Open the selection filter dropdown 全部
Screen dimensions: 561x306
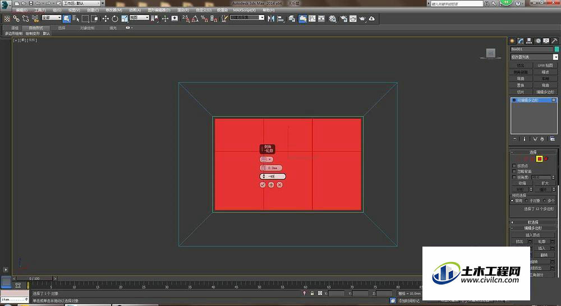coord(52,17)
